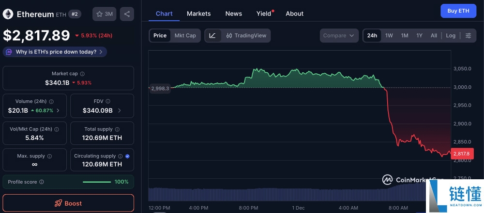Click the verified checkmark beside Circulating supply

tap(127, 156)
